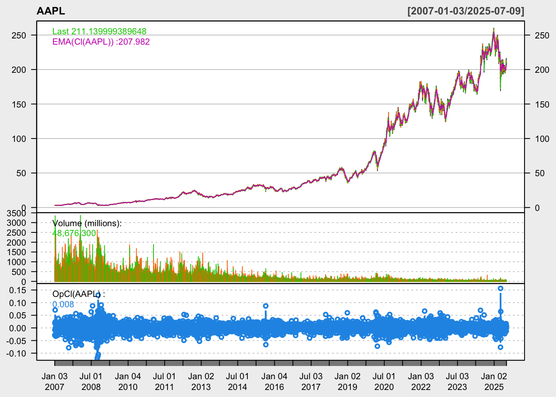556x397 pixels.
Task: Click the 150 label on the left price axis
Action: [x=19, y=105]
